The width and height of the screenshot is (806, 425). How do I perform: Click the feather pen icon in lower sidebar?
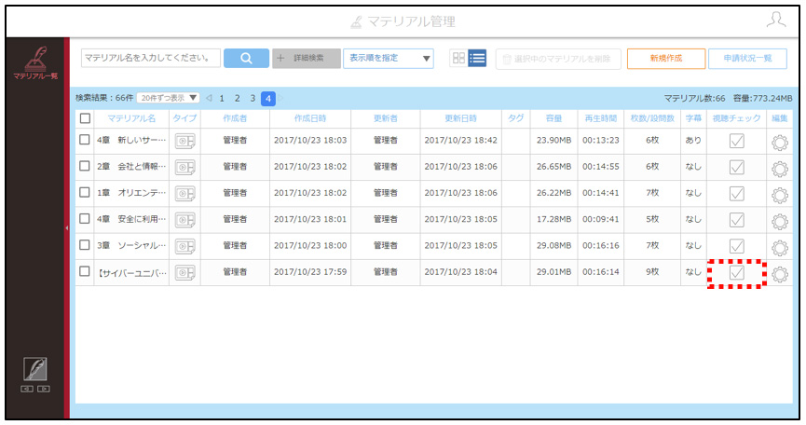click(x=35, y=369)
